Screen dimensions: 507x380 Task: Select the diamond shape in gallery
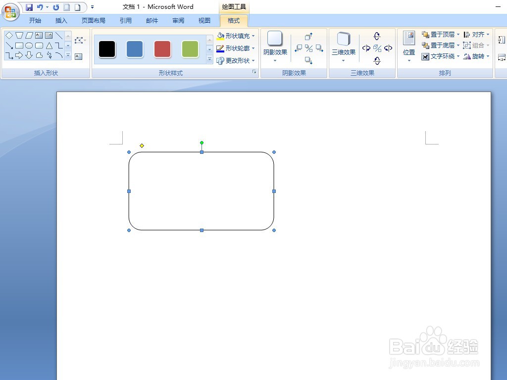point(9,35)
